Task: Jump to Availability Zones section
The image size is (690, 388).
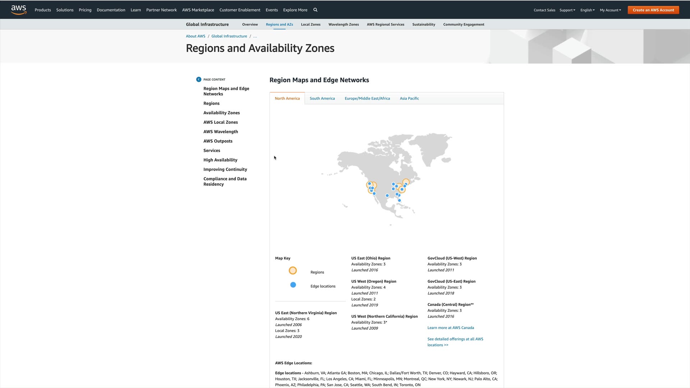Action: 221,113
